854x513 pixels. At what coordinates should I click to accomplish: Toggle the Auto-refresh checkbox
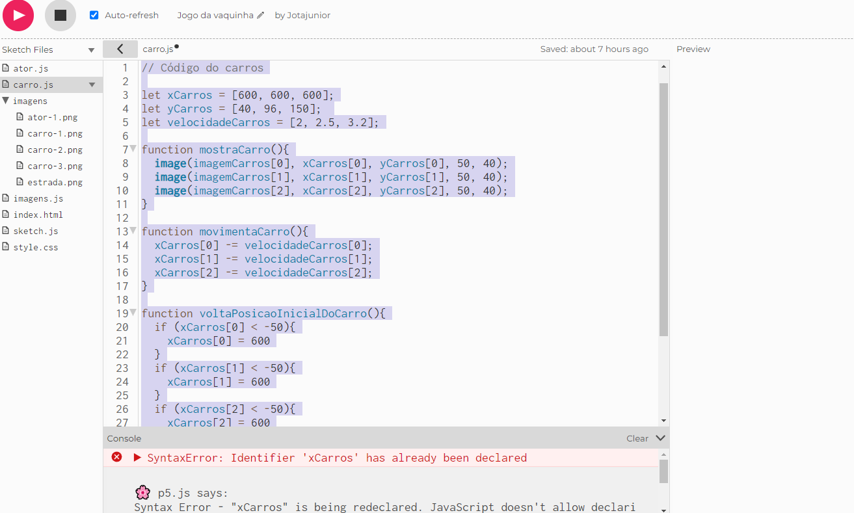click(94, 15)
